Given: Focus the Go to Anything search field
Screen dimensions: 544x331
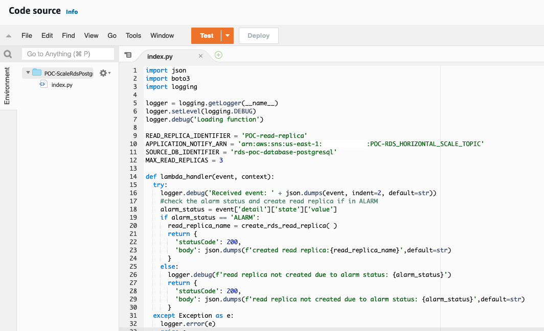Looking at the screenshot, I should click(x=68, y=54).
